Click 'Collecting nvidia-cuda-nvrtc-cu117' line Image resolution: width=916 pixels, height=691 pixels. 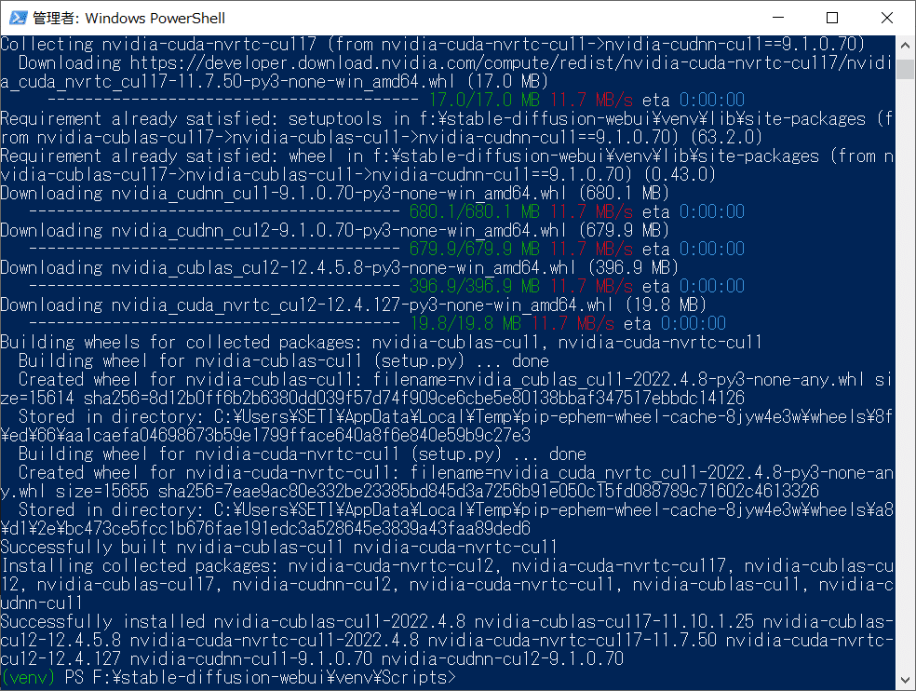(x=432, y=44)
